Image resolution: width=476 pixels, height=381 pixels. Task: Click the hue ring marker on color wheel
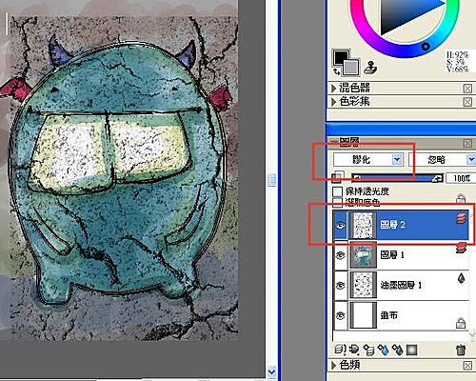point(426,47)
